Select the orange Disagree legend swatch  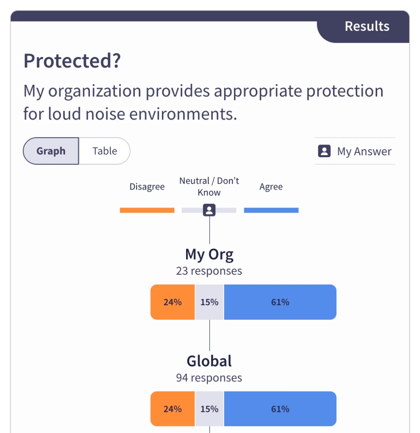[147, 210]
